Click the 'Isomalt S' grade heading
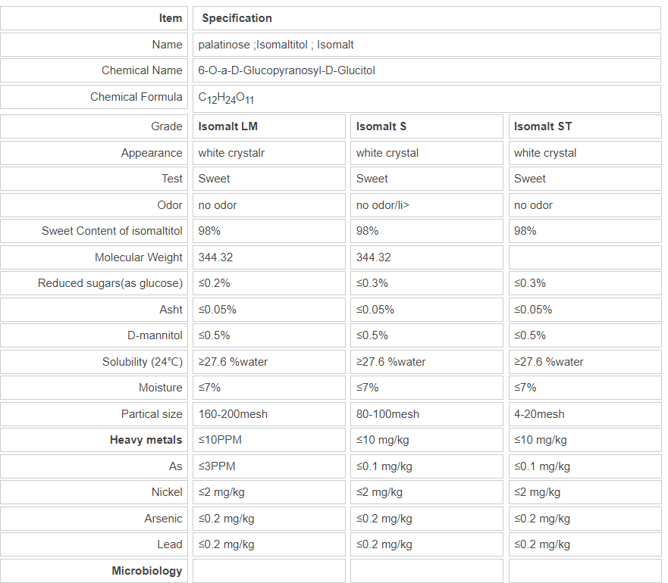Viewport: 668px width, 583px height. 381,126
